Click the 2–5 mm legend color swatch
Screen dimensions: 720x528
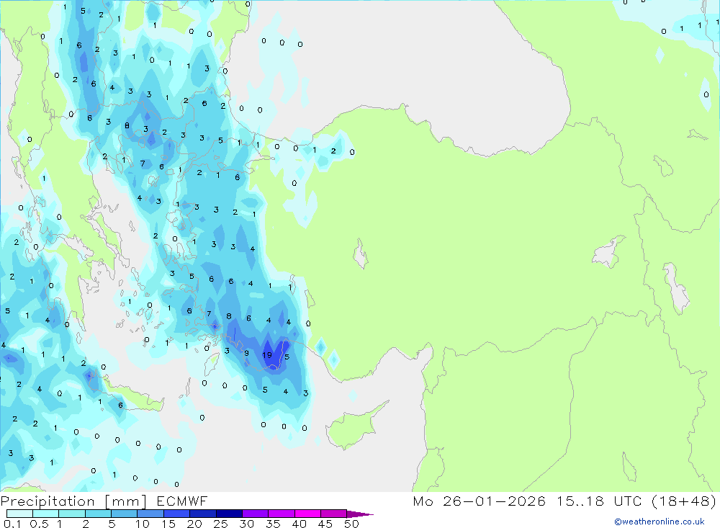(x=98, y=514)
